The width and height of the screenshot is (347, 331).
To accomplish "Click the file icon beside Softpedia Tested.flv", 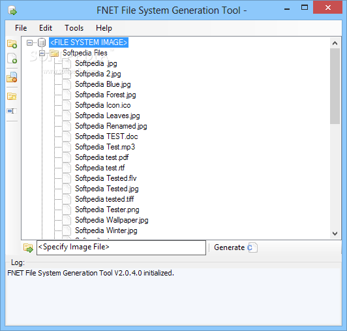I will (x=67, y=178).
